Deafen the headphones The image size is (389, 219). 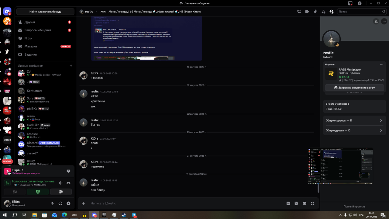point(60,203)
